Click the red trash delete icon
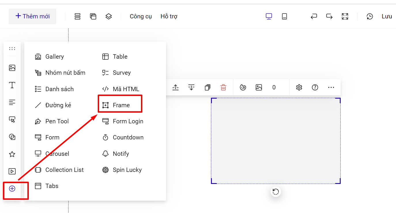 tap(223, 87)
